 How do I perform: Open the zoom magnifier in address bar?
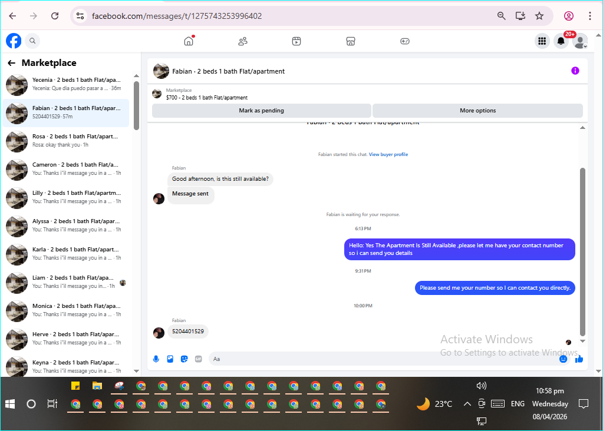coord(502,16)
